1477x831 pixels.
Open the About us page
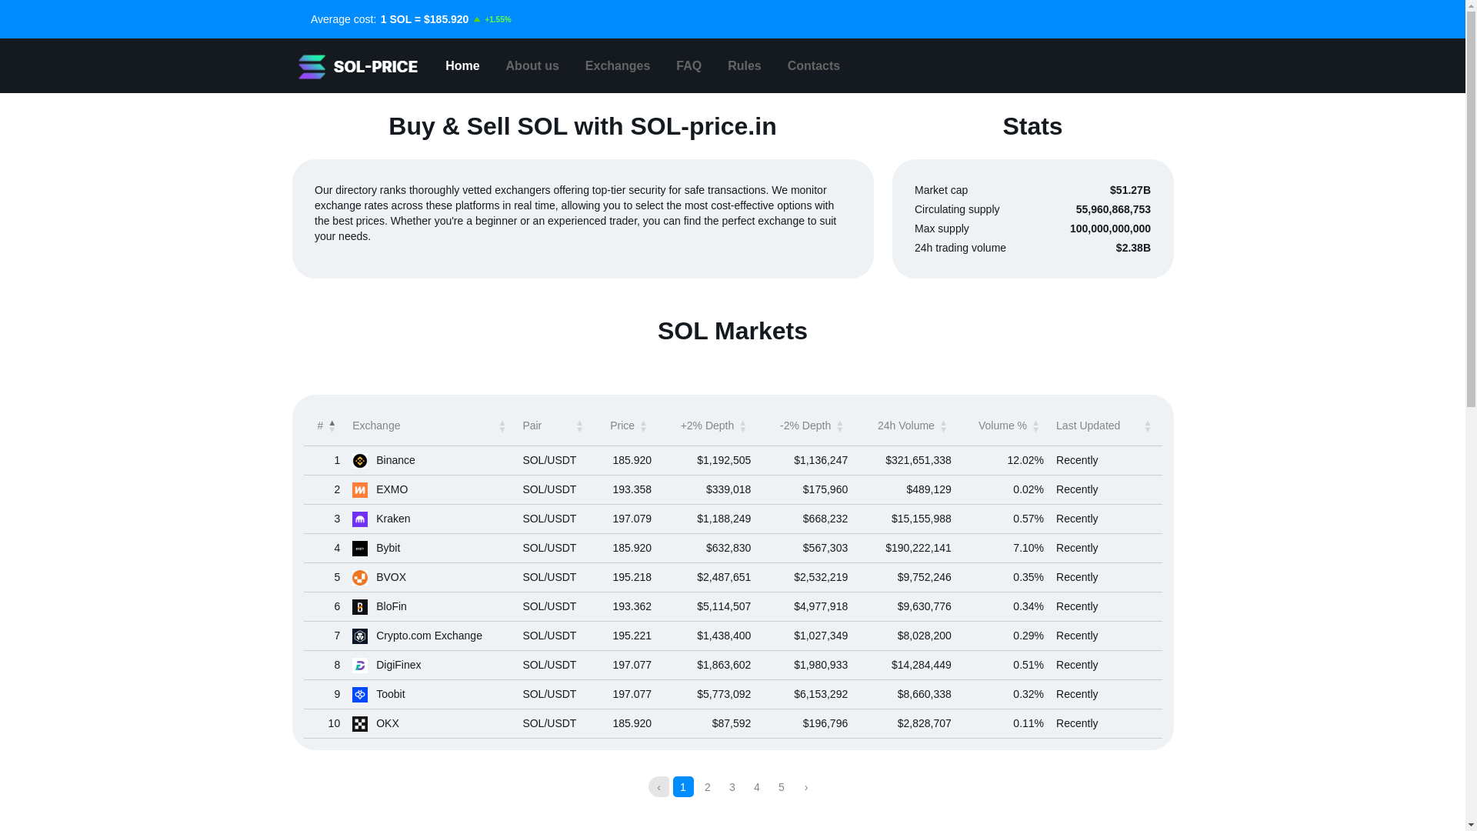[532, 66]
